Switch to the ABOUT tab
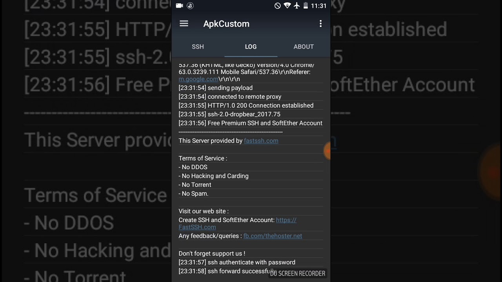Viewport: 502px width, 282px height. click(304, 47)
